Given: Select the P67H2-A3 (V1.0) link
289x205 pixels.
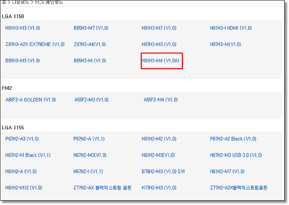Looking at the screenshot, I should coord(22,139).
